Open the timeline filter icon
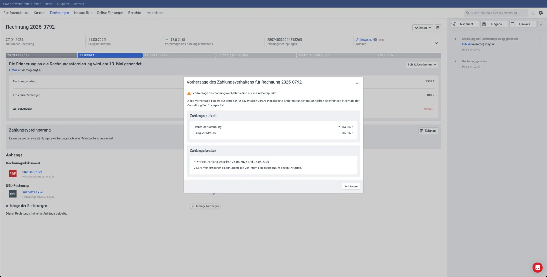This screenshot has width=547, height=277. (x=541, y=24)
